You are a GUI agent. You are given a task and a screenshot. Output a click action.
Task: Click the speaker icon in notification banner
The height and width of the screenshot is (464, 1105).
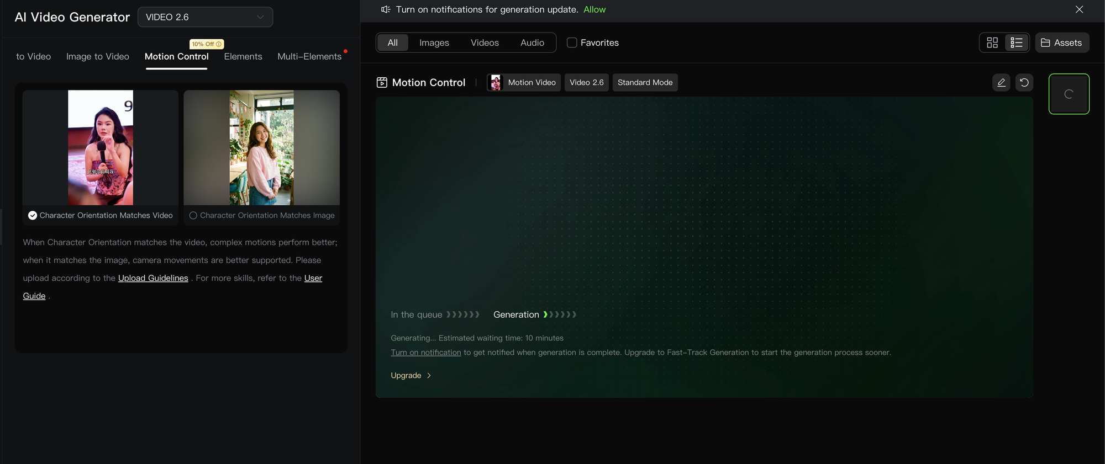click(x=386, y=9)
